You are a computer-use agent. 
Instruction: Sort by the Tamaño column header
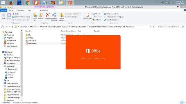(97, 31)
